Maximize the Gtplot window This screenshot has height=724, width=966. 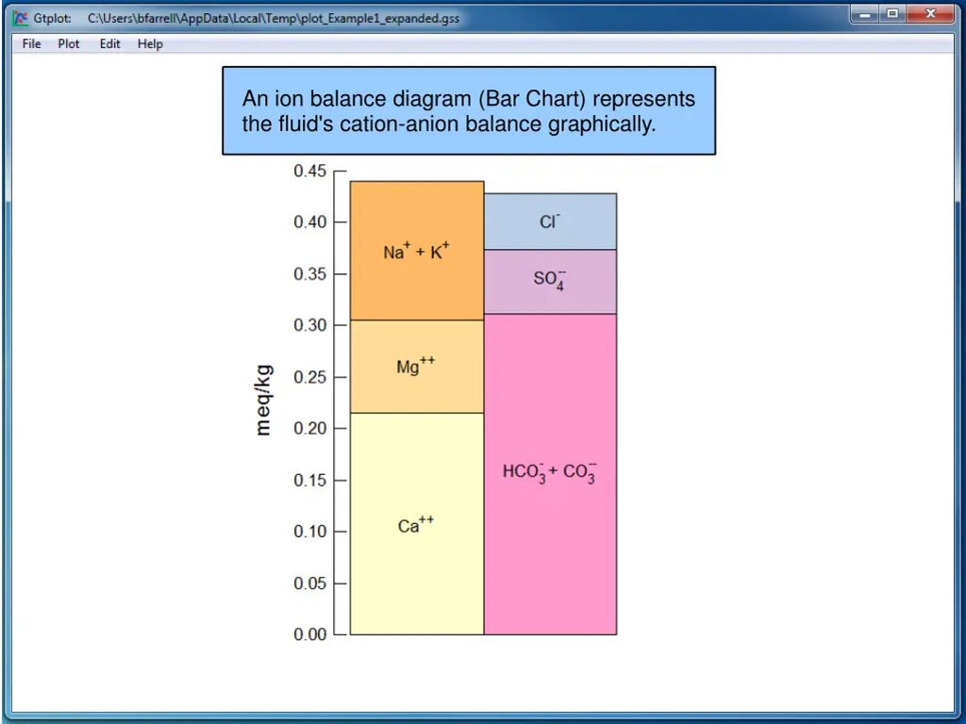892,14
